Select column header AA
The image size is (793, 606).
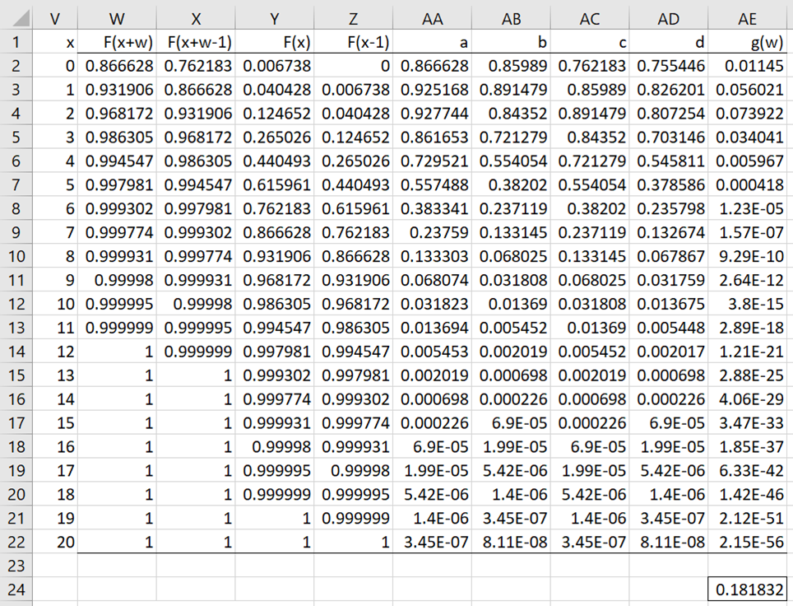click(x=433, y=19)
